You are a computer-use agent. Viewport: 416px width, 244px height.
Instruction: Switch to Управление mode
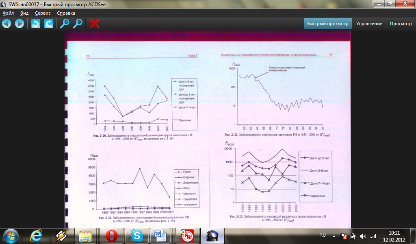(x=369, y=24)
